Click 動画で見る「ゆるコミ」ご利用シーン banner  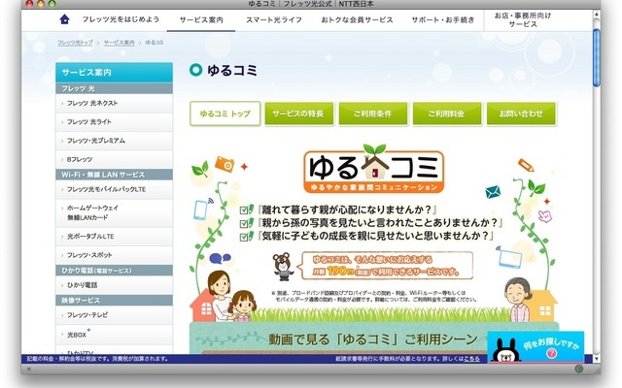tap(373, 339)
